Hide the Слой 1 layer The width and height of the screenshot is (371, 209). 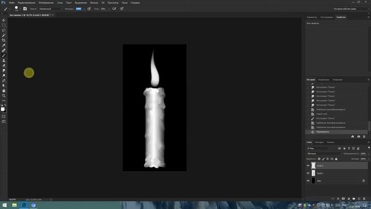coord(308,173)
